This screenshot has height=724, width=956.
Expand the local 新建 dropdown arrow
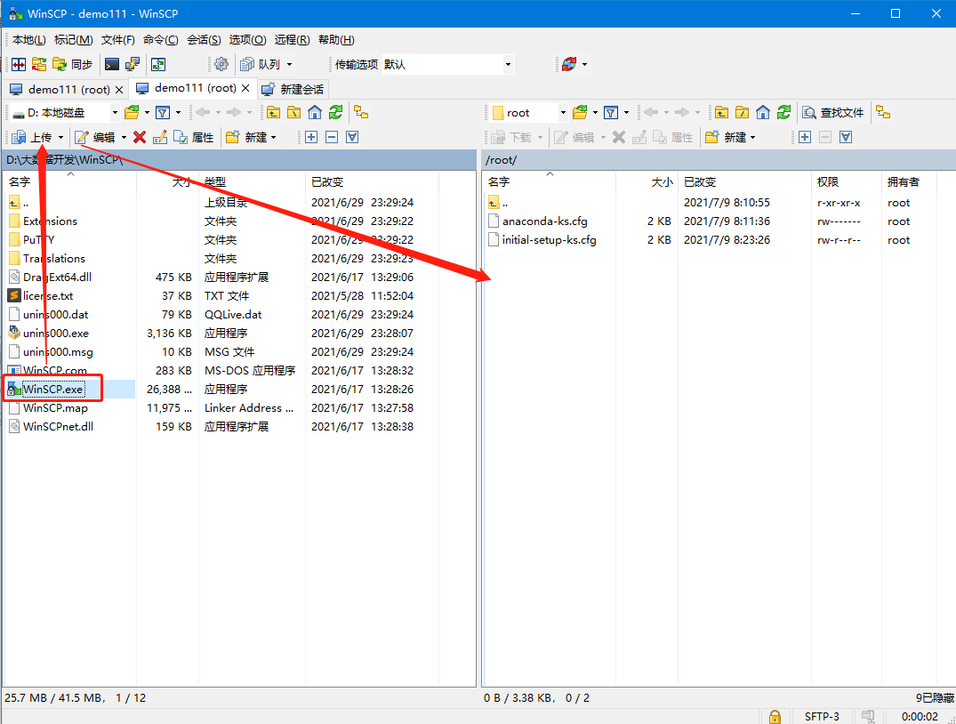pos(273,137)
